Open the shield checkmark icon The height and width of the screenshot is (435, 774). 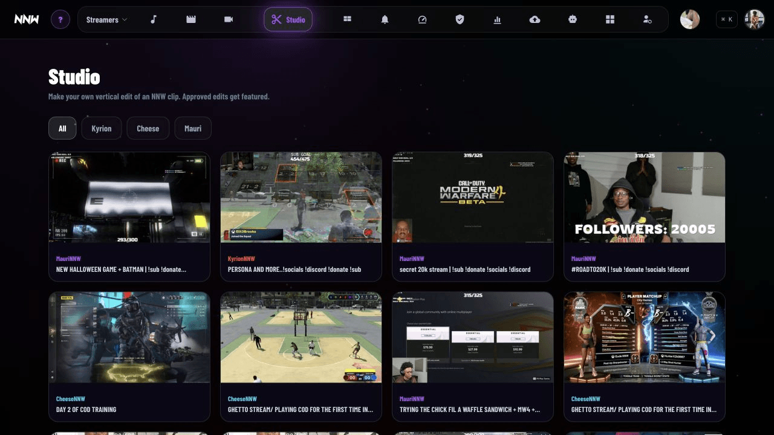point(460,19)
